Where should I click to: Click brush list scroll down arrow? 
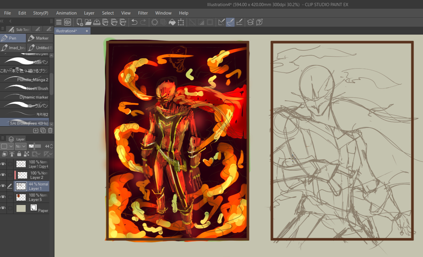click(51, 124)
